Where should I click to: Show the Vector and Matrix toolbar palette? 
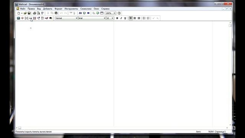tap(26, 18)
